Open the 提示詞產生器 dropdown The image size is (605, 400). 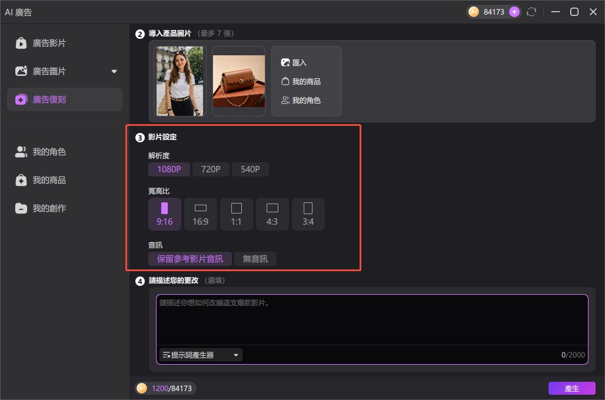click(201, 355)
